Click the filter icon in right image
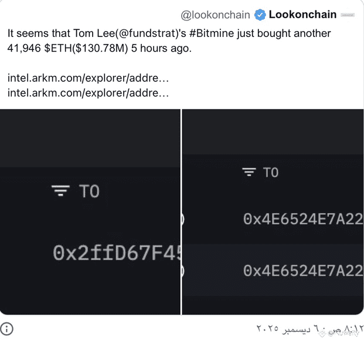 coord(250,172)
